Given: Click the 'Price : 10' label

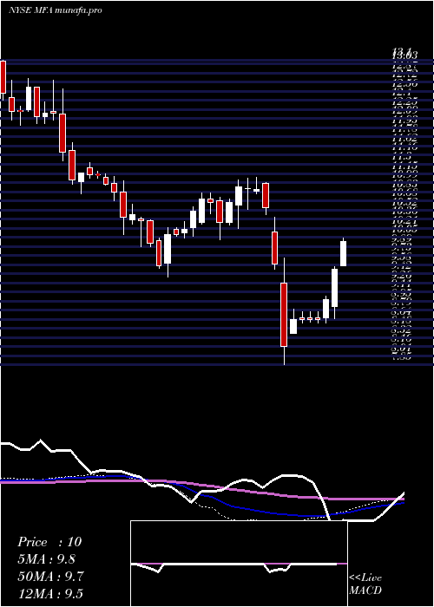Looking at the screenshot, I should tap(49, 542).
